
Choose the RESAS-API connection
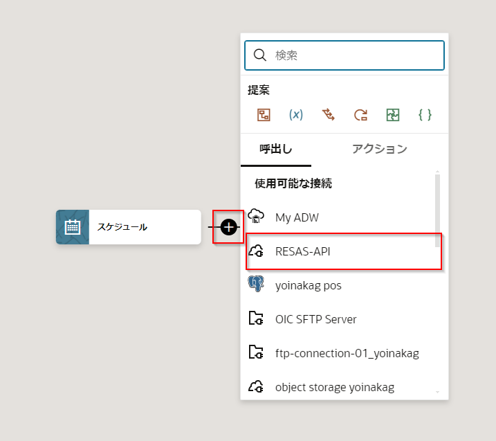(x=302, y=251)
